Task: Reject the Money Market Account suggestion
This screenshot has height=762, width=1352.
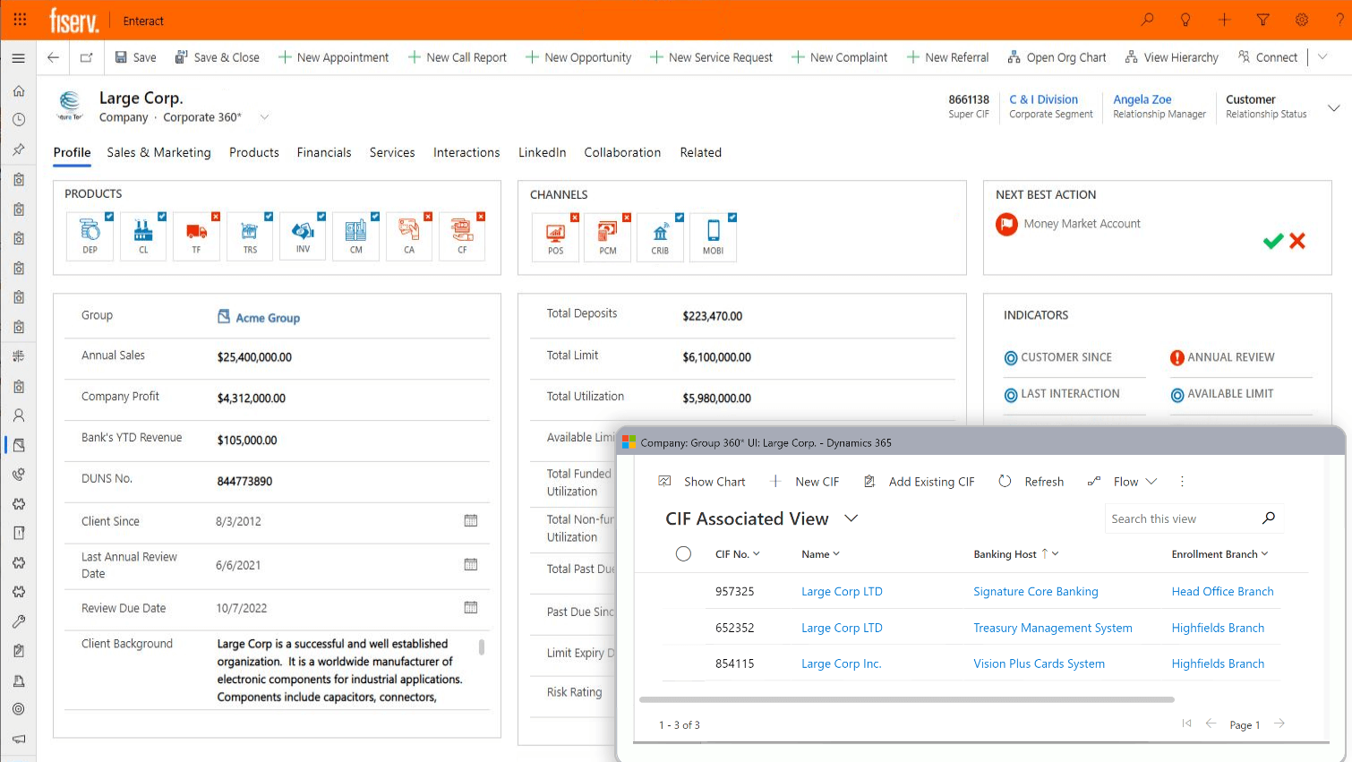Action: 1297,241
